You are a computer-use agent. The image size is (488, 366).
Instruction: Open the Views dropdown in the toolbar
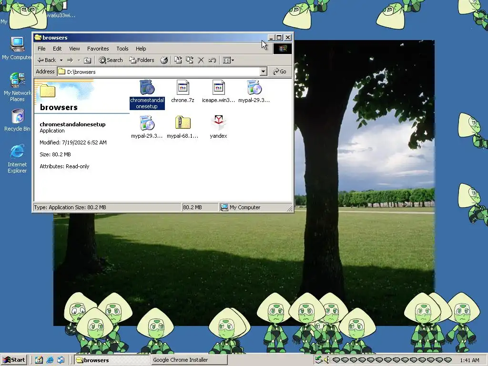(x=228, y=60)
